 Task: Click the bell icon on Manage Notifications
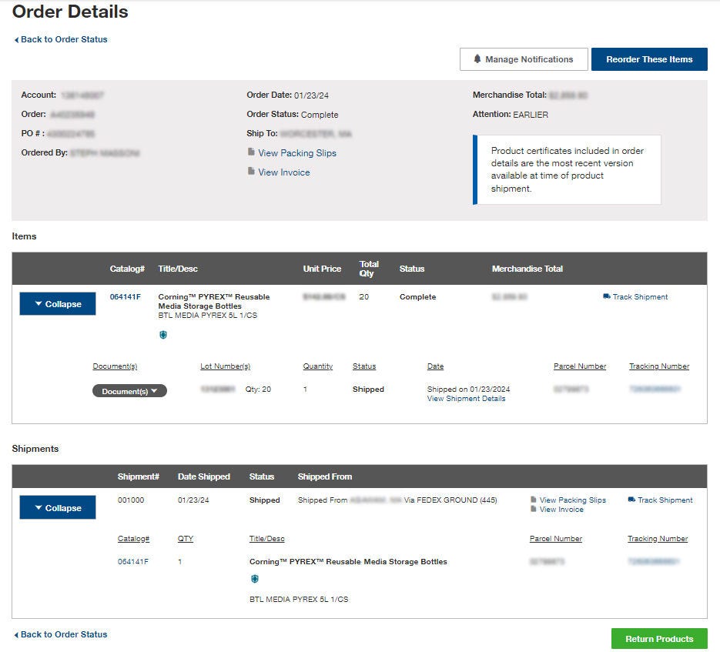[x=477, y=59]
